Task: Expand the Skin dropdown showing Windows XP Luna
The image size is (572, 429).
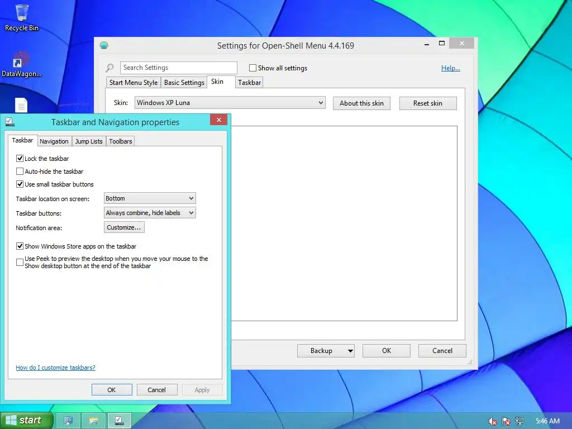Action: click(230, 103)
